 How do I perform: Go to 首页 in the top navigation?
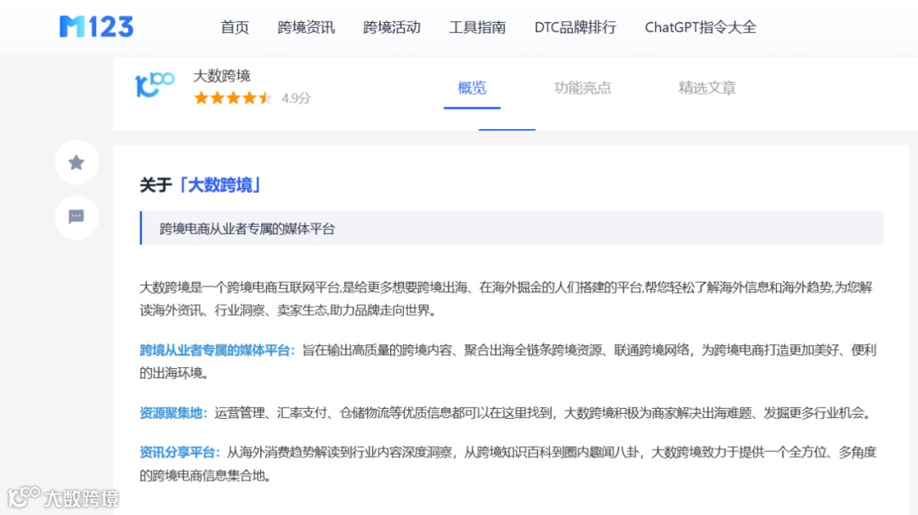[x=235, y=27]
